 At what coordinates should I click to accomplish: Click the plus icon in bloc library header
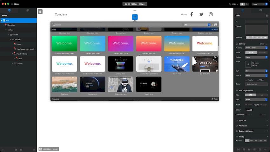pos(212,25)
